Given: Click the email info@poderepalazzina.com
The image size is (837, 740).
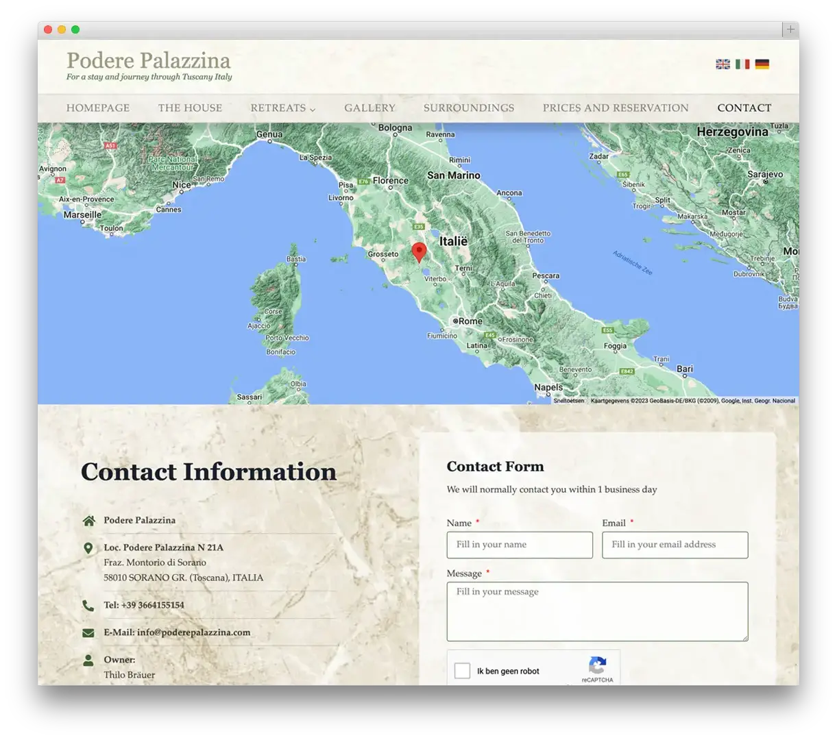Looking at the screenshot, I should tap(193, 632).
